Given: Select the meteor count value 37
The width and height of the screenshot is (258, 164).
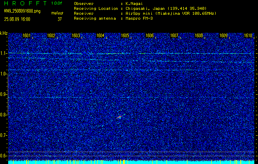Looking at the screenshot, I should (59, 19).
